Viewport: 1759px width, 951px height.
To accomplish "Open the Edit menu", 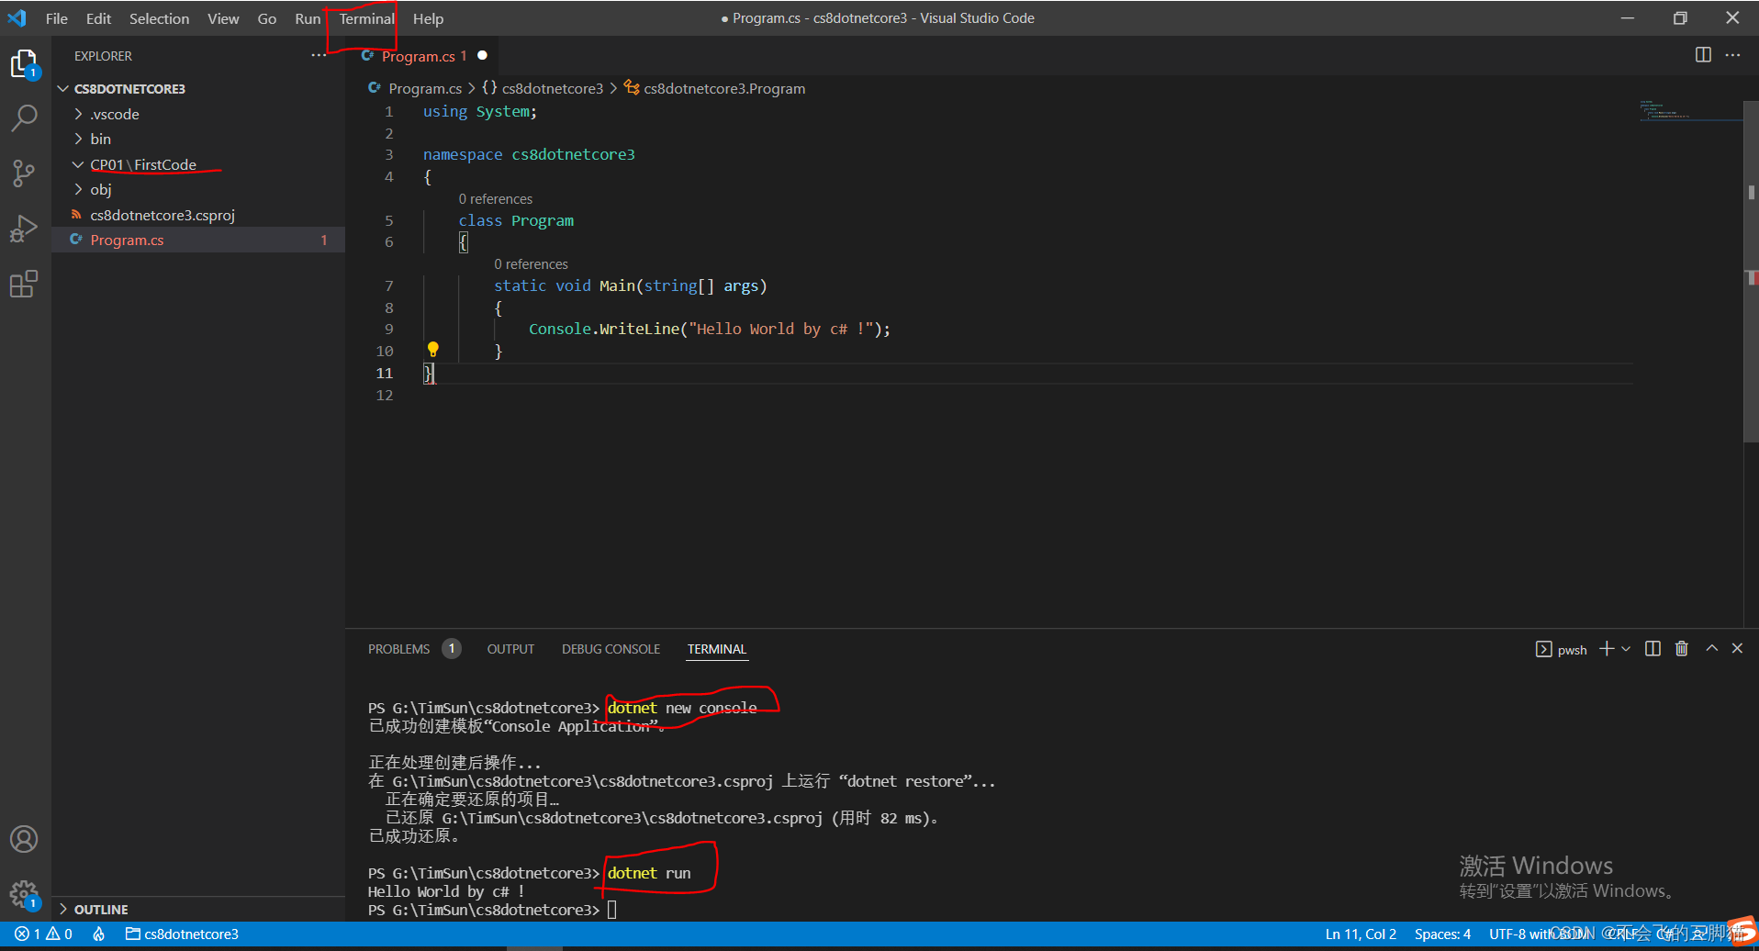I will 98,18.
